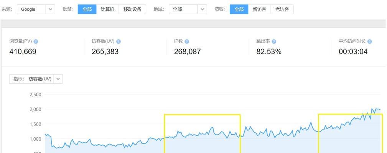Click arrow of the 指标 dropdown
The width and height of the screenshot is (387, 153).
pos(58,79)
